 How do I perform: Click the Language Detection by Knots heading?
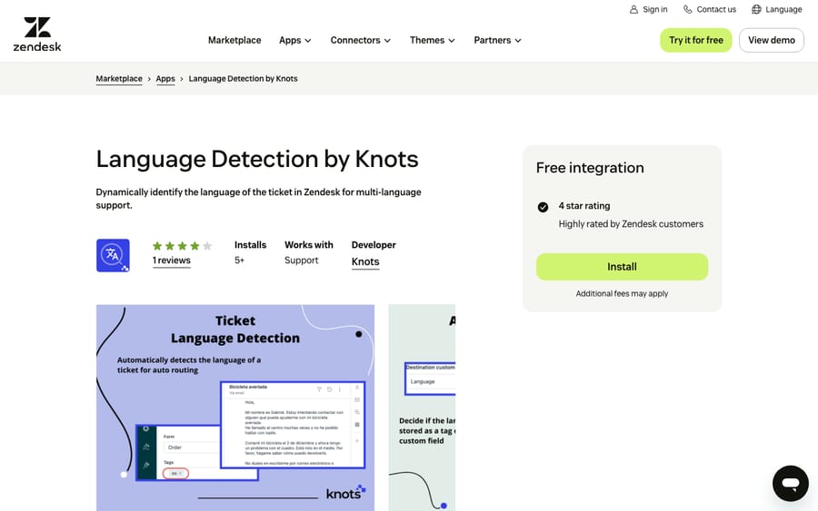pos(257,159)
